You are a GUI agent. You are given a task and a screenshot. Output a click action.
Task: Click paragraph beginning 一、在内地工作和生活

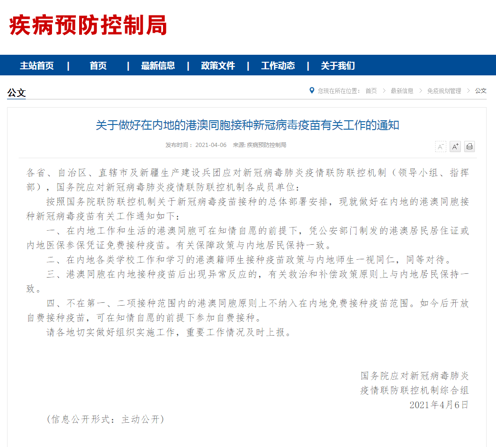click(247, 238)
